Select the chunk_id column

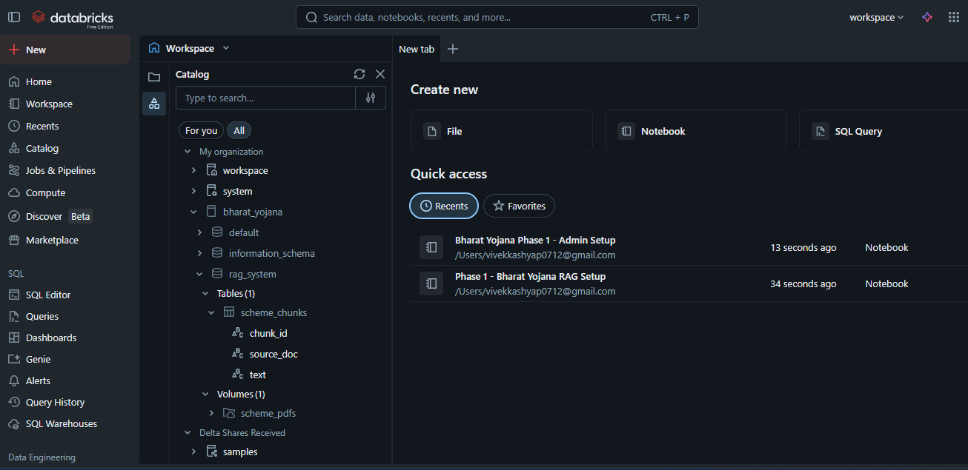click(x=268, y=333)
